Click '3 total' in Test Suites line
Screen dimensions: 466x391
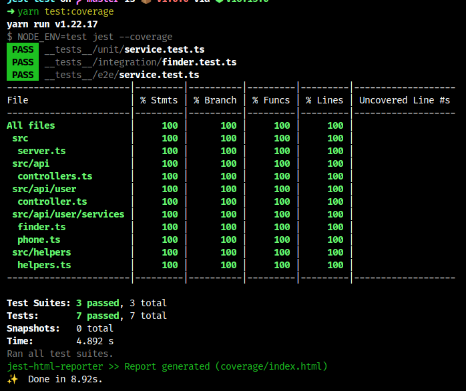coord(148,303)
